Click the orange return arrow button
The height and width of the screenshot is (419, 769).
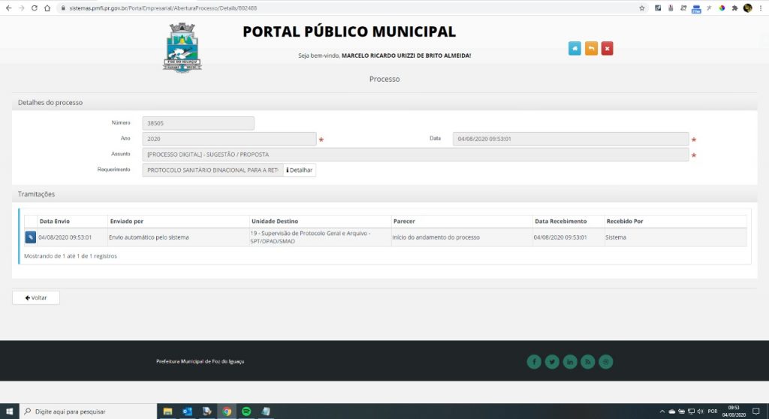[591, 49]
